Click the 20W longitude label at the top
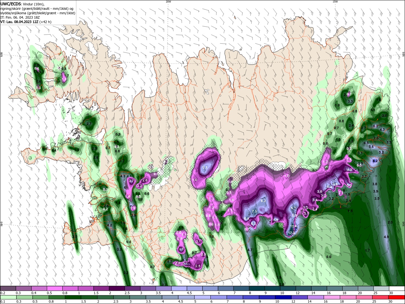Screen dimensions: 405x304 tap(168, 2)
